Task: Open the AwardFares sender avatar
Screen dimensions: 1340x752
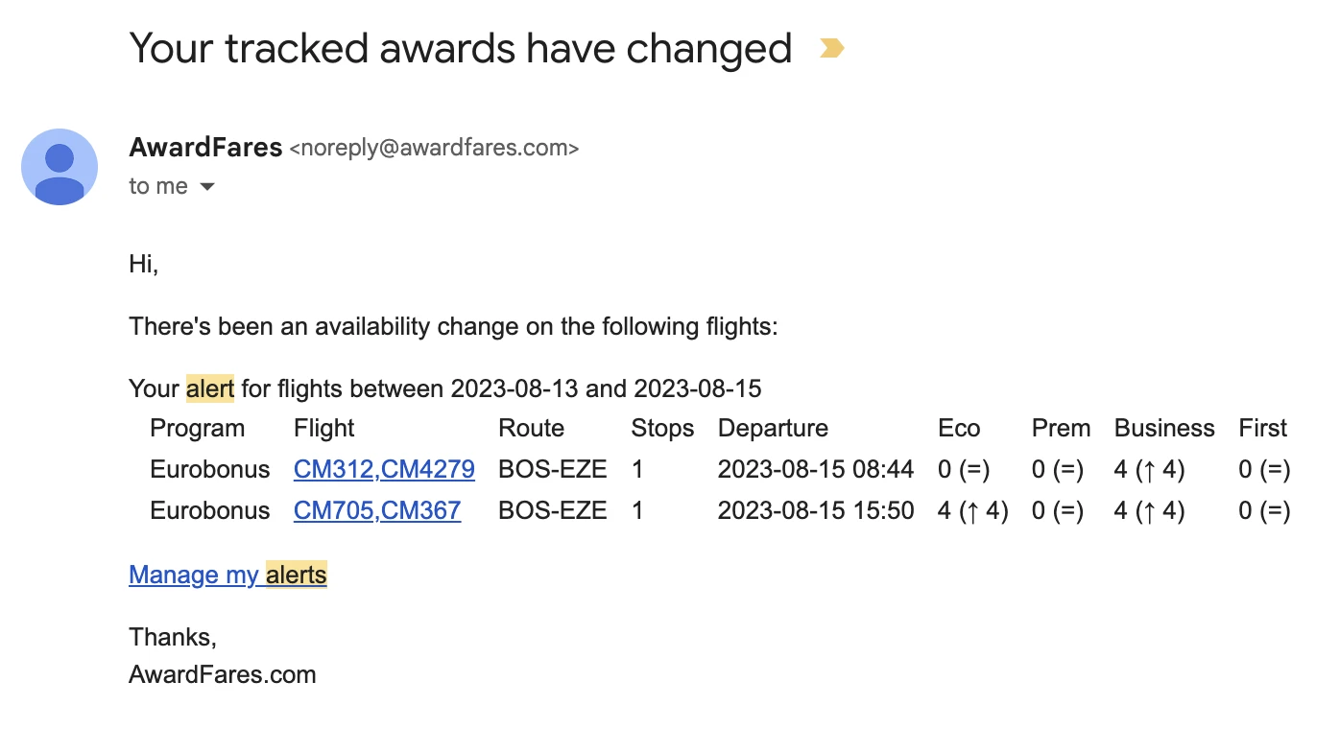Action: click(x=60, y=167)
